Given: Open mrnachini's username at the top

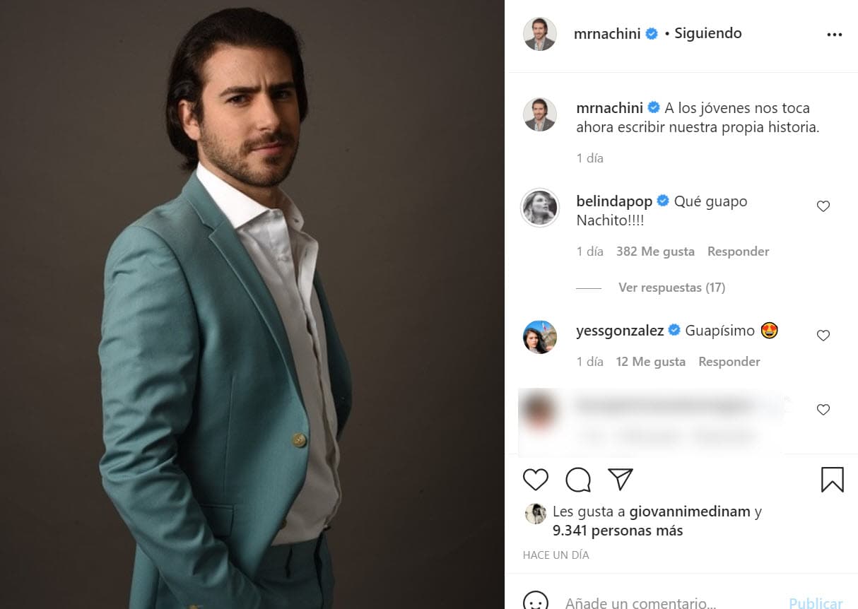Looking at the screenshot, I should click(x=609, y=32).
